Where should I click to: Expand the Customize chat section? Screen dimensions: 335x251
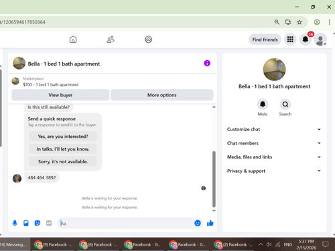[274, 129]
